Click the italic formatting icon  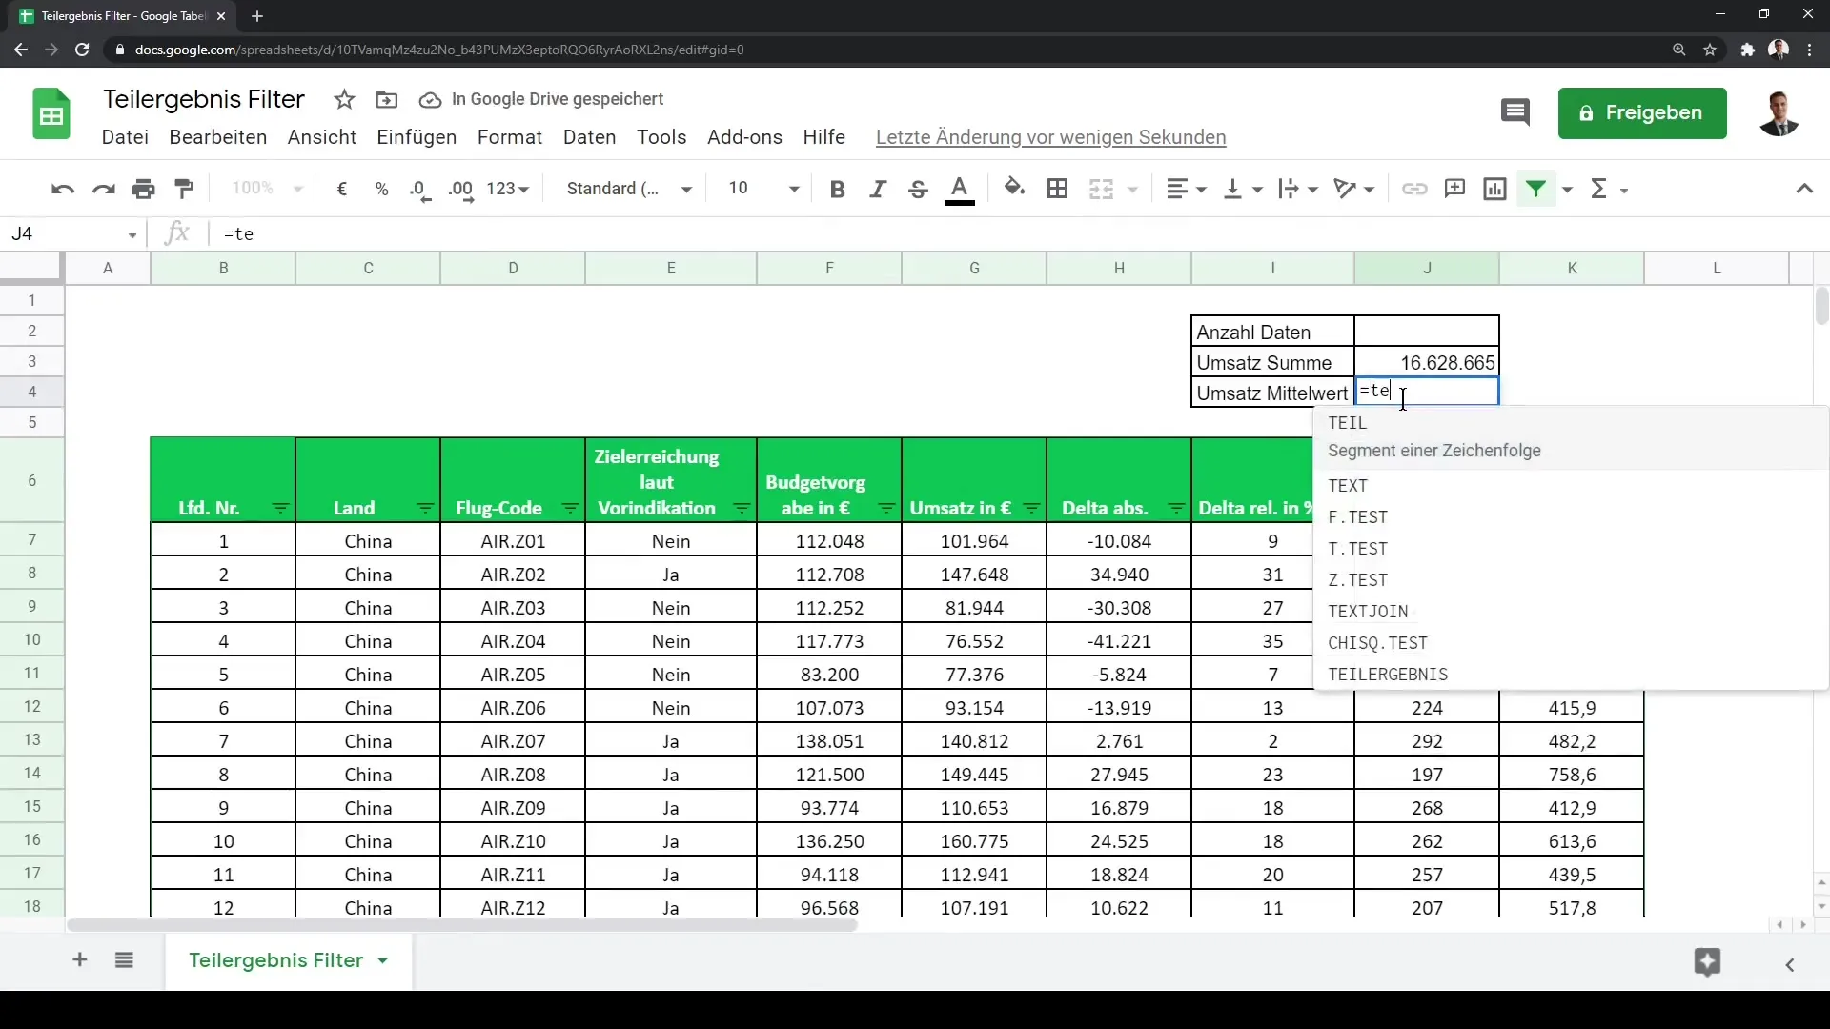[877, 189]
